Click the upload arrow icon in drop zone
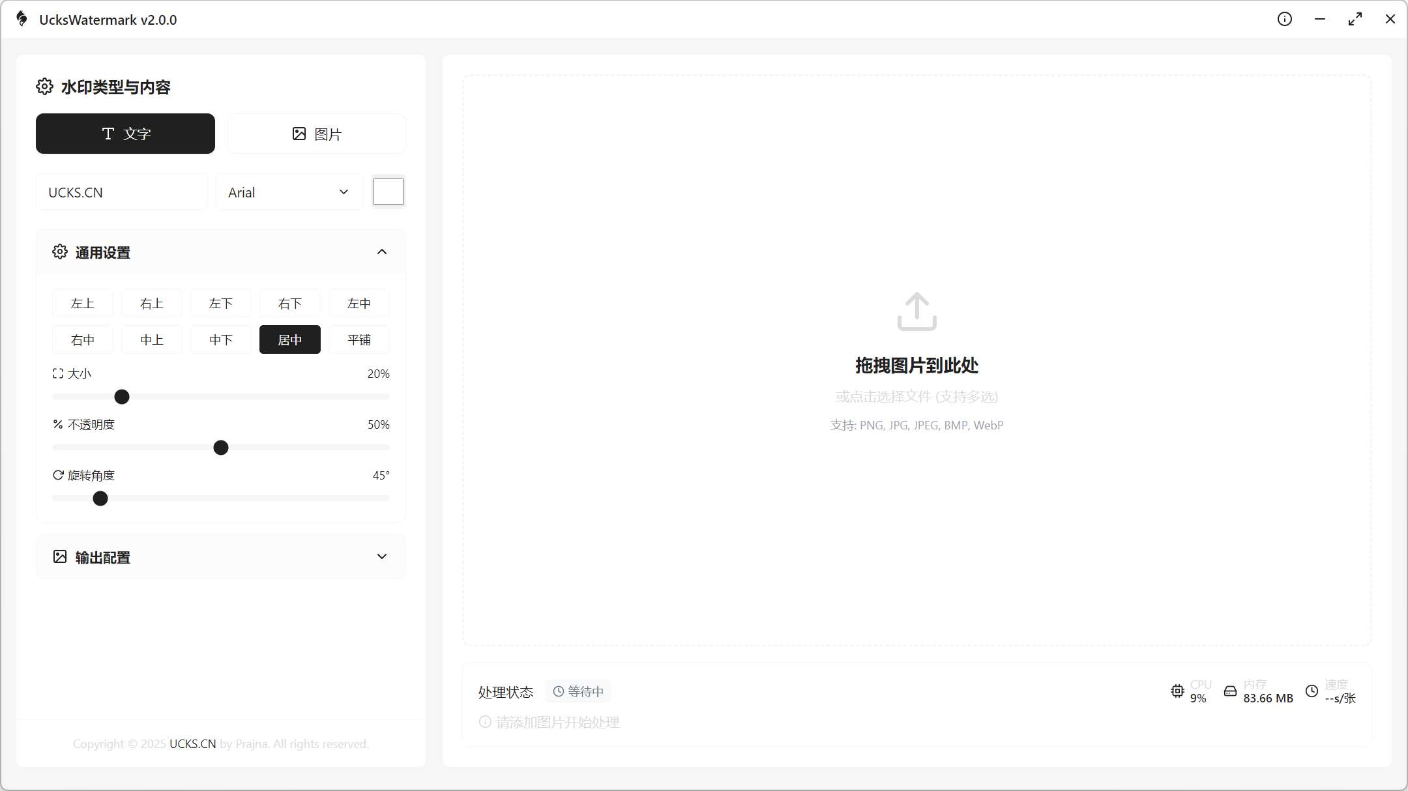 click(x=916, y=311)
